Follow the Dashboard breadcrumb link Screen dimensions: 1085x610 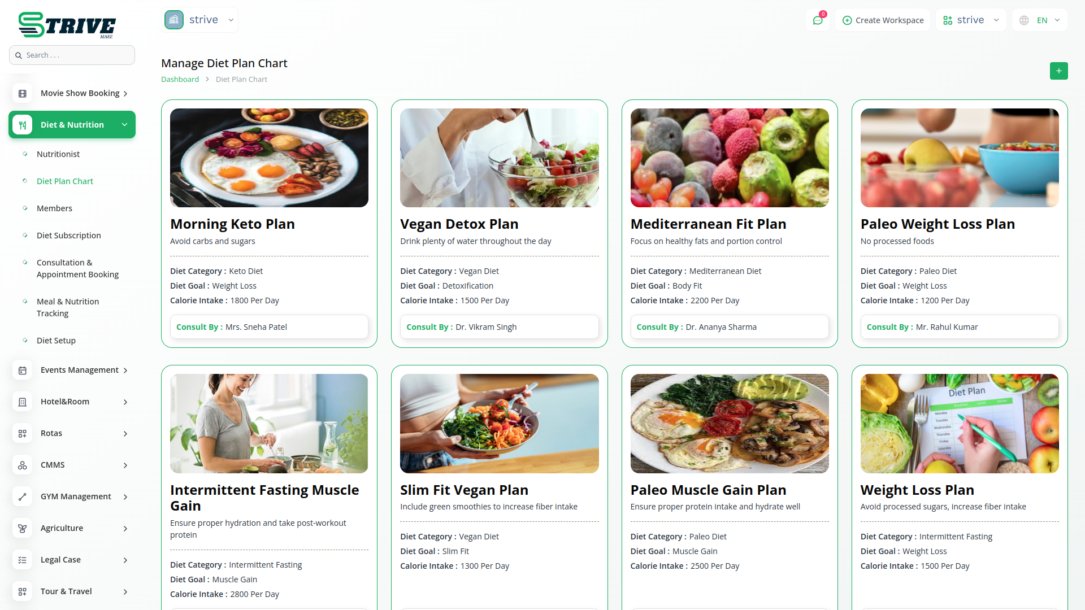point(180,80)
